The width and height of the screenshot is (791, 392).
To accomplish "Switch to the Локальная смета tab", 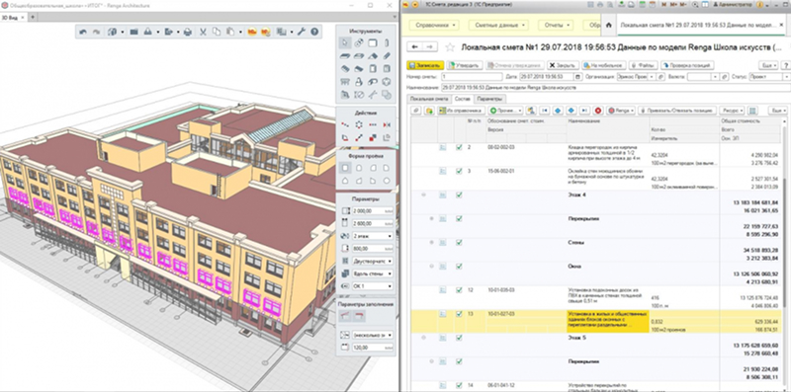I will click(429, 99).
